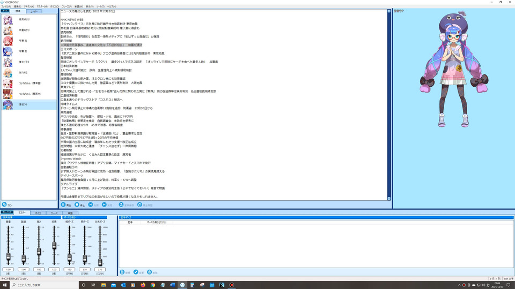The width and height of the screenshot is (515, 289).
Task: Click the 再生時間 playback time icon
Action: 139,205
